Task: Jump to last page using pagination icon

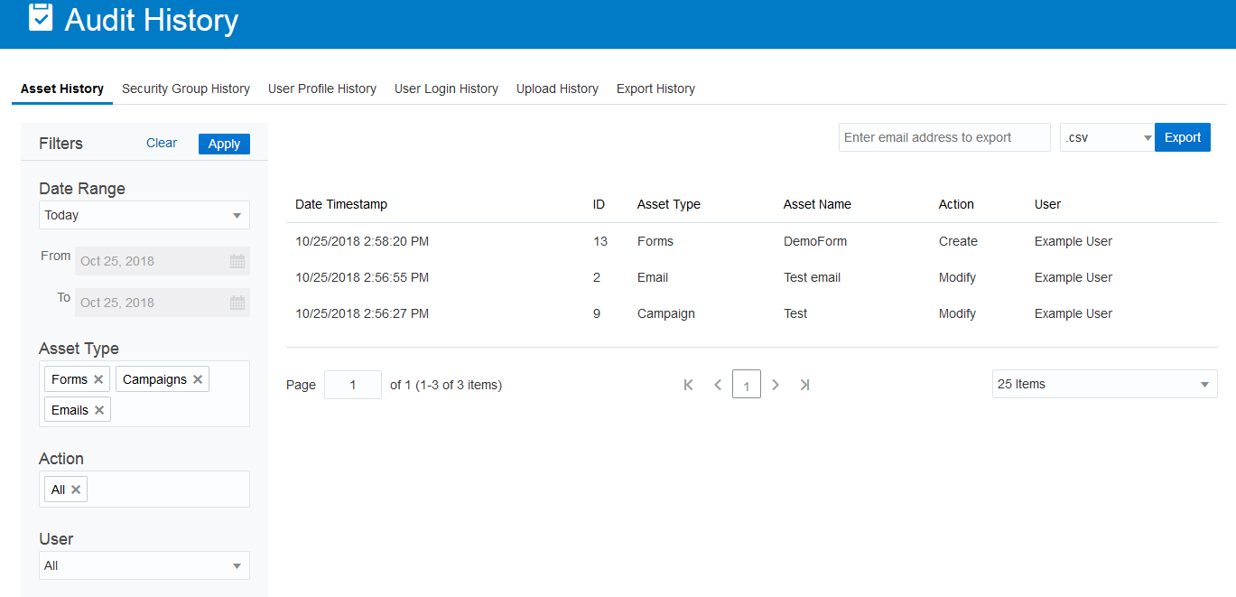Action: click(x=804, y=384)
